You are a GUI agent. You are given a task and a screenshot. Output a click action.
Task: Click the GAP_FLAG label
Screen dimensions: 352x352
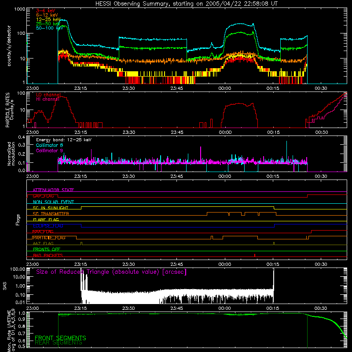point(43,196)
